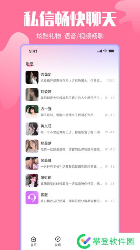Open the 发现 compass icon
140x250 pixels.
tap(58, 239)
